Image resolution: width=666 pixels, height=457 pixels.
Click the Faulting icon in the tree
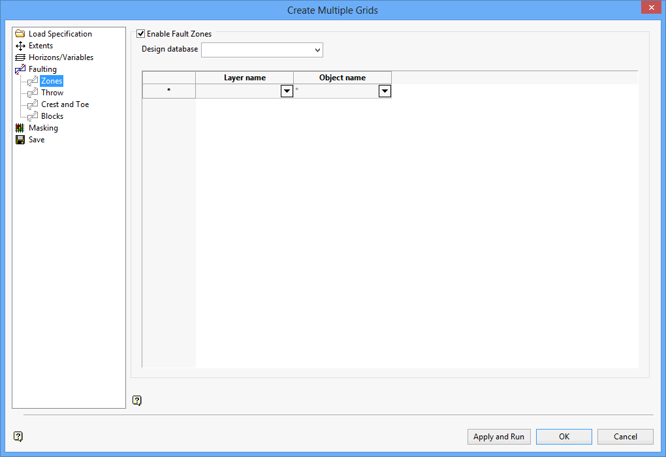pos(20,69)
